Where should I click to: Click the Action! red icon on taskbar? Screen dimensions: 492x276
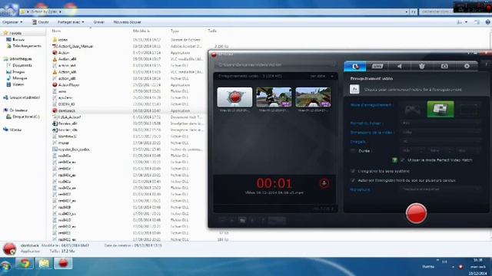point(63,264)
